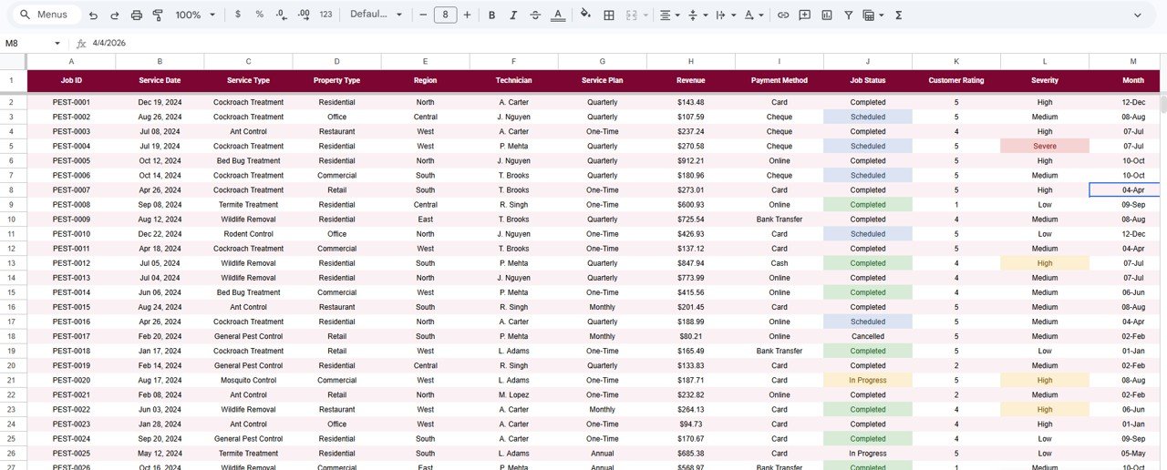Select the date cell Dec 22, 2024
The width and height of the screenshot is (1167, 470).
[x=160, y=234]
